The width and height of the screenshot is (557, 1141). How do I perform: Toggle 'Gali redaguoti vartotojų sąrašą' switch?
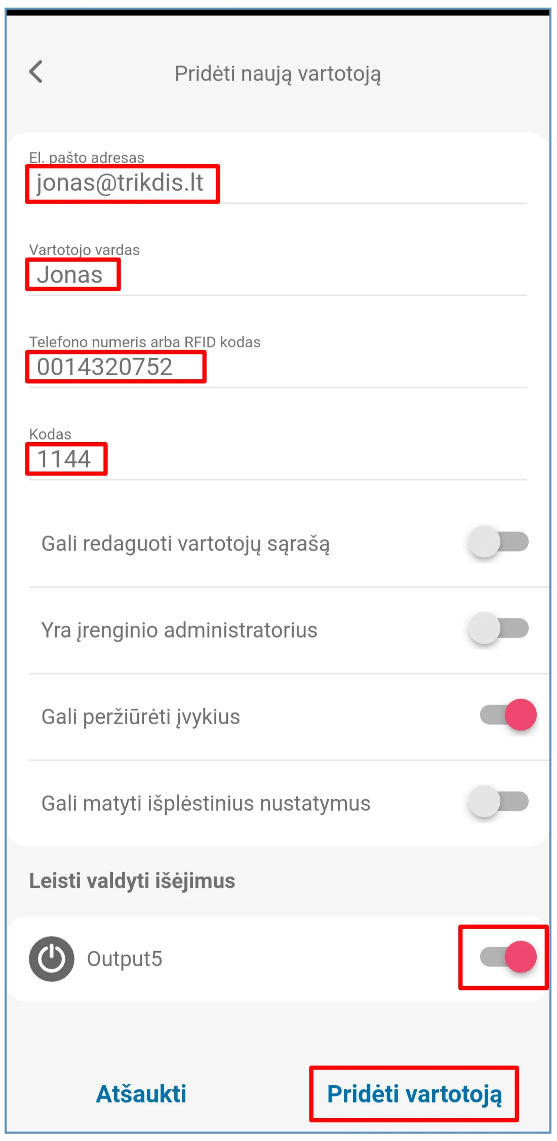[x=498, y=542]
